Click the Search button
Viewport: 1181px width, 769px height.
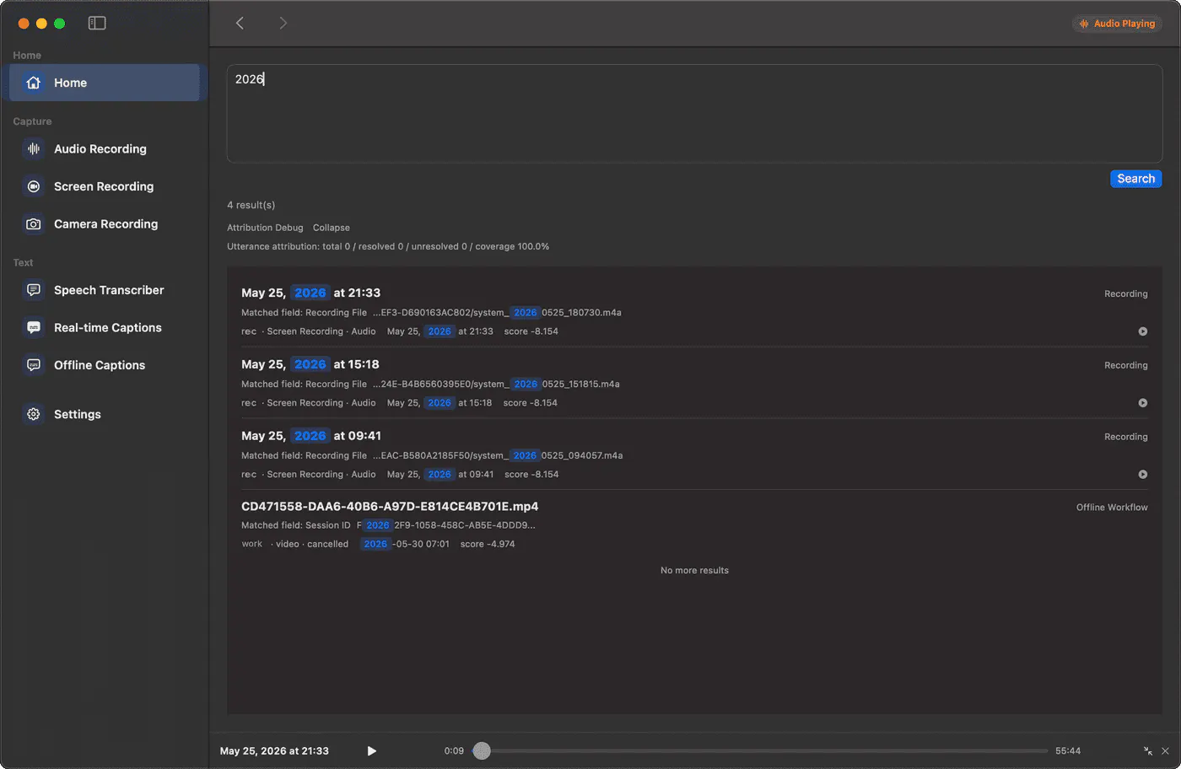click(x=1135, y=179)
